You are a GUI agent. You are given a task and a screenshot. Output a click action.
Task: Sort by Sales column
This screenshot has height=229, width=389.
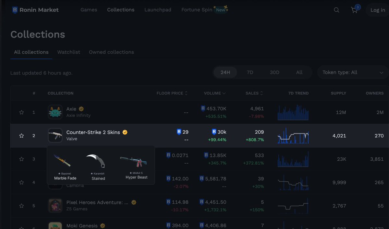pos(254,93)
